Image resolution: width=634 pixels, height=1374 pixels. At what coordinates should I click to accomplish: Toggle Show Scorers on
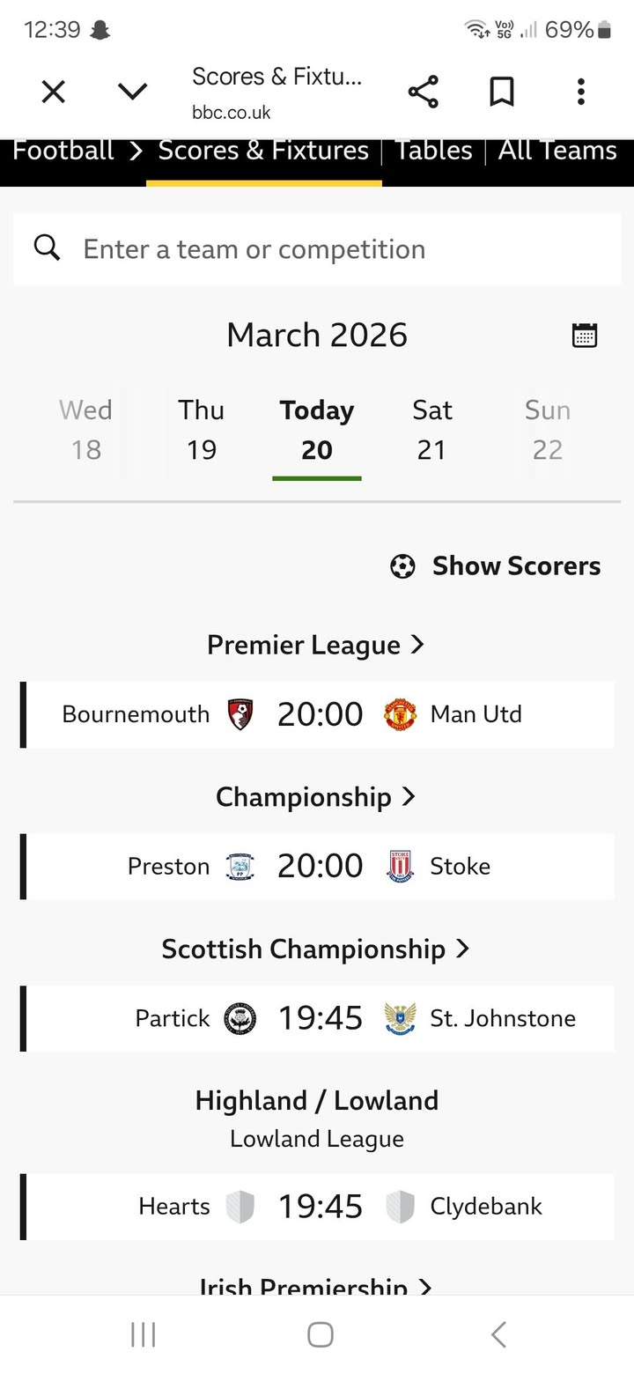point(496,566)
